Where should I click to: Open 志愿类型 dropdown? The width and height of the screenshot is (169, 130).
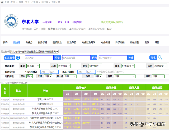coord(160,66)
